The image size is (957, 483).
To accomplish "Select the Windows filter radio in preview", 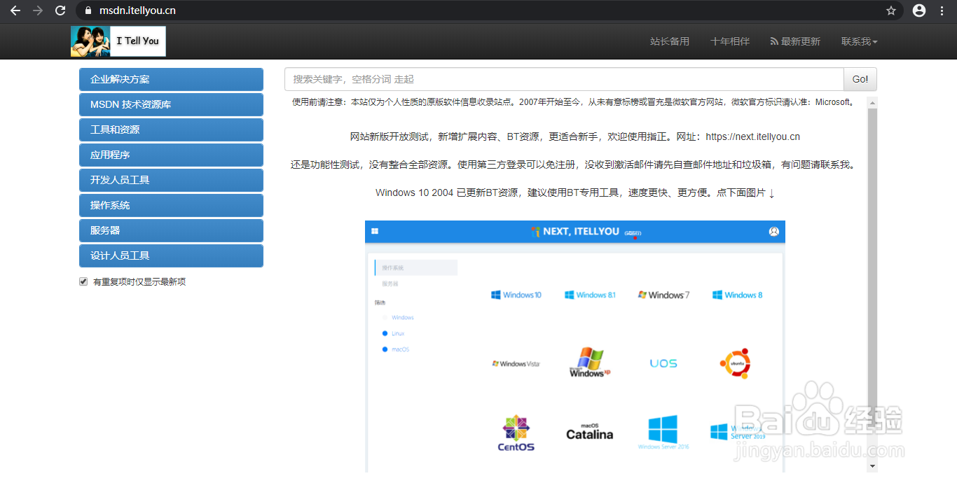I will point(385,318).
